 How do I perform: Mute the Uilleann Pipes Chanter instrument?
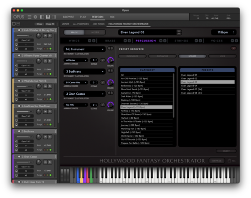coord(45,61)
